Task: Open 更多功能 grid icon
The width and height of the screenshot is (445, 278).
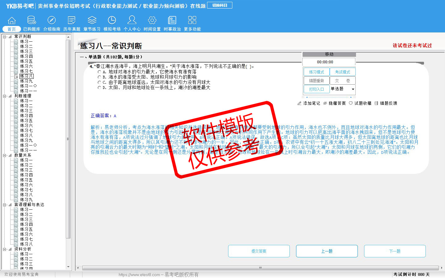Action: [192, 20]
